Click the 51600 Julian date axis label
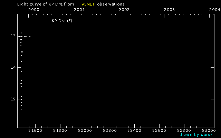The width and height of the screenshot is (221, 138). click(x=35, y=131)
